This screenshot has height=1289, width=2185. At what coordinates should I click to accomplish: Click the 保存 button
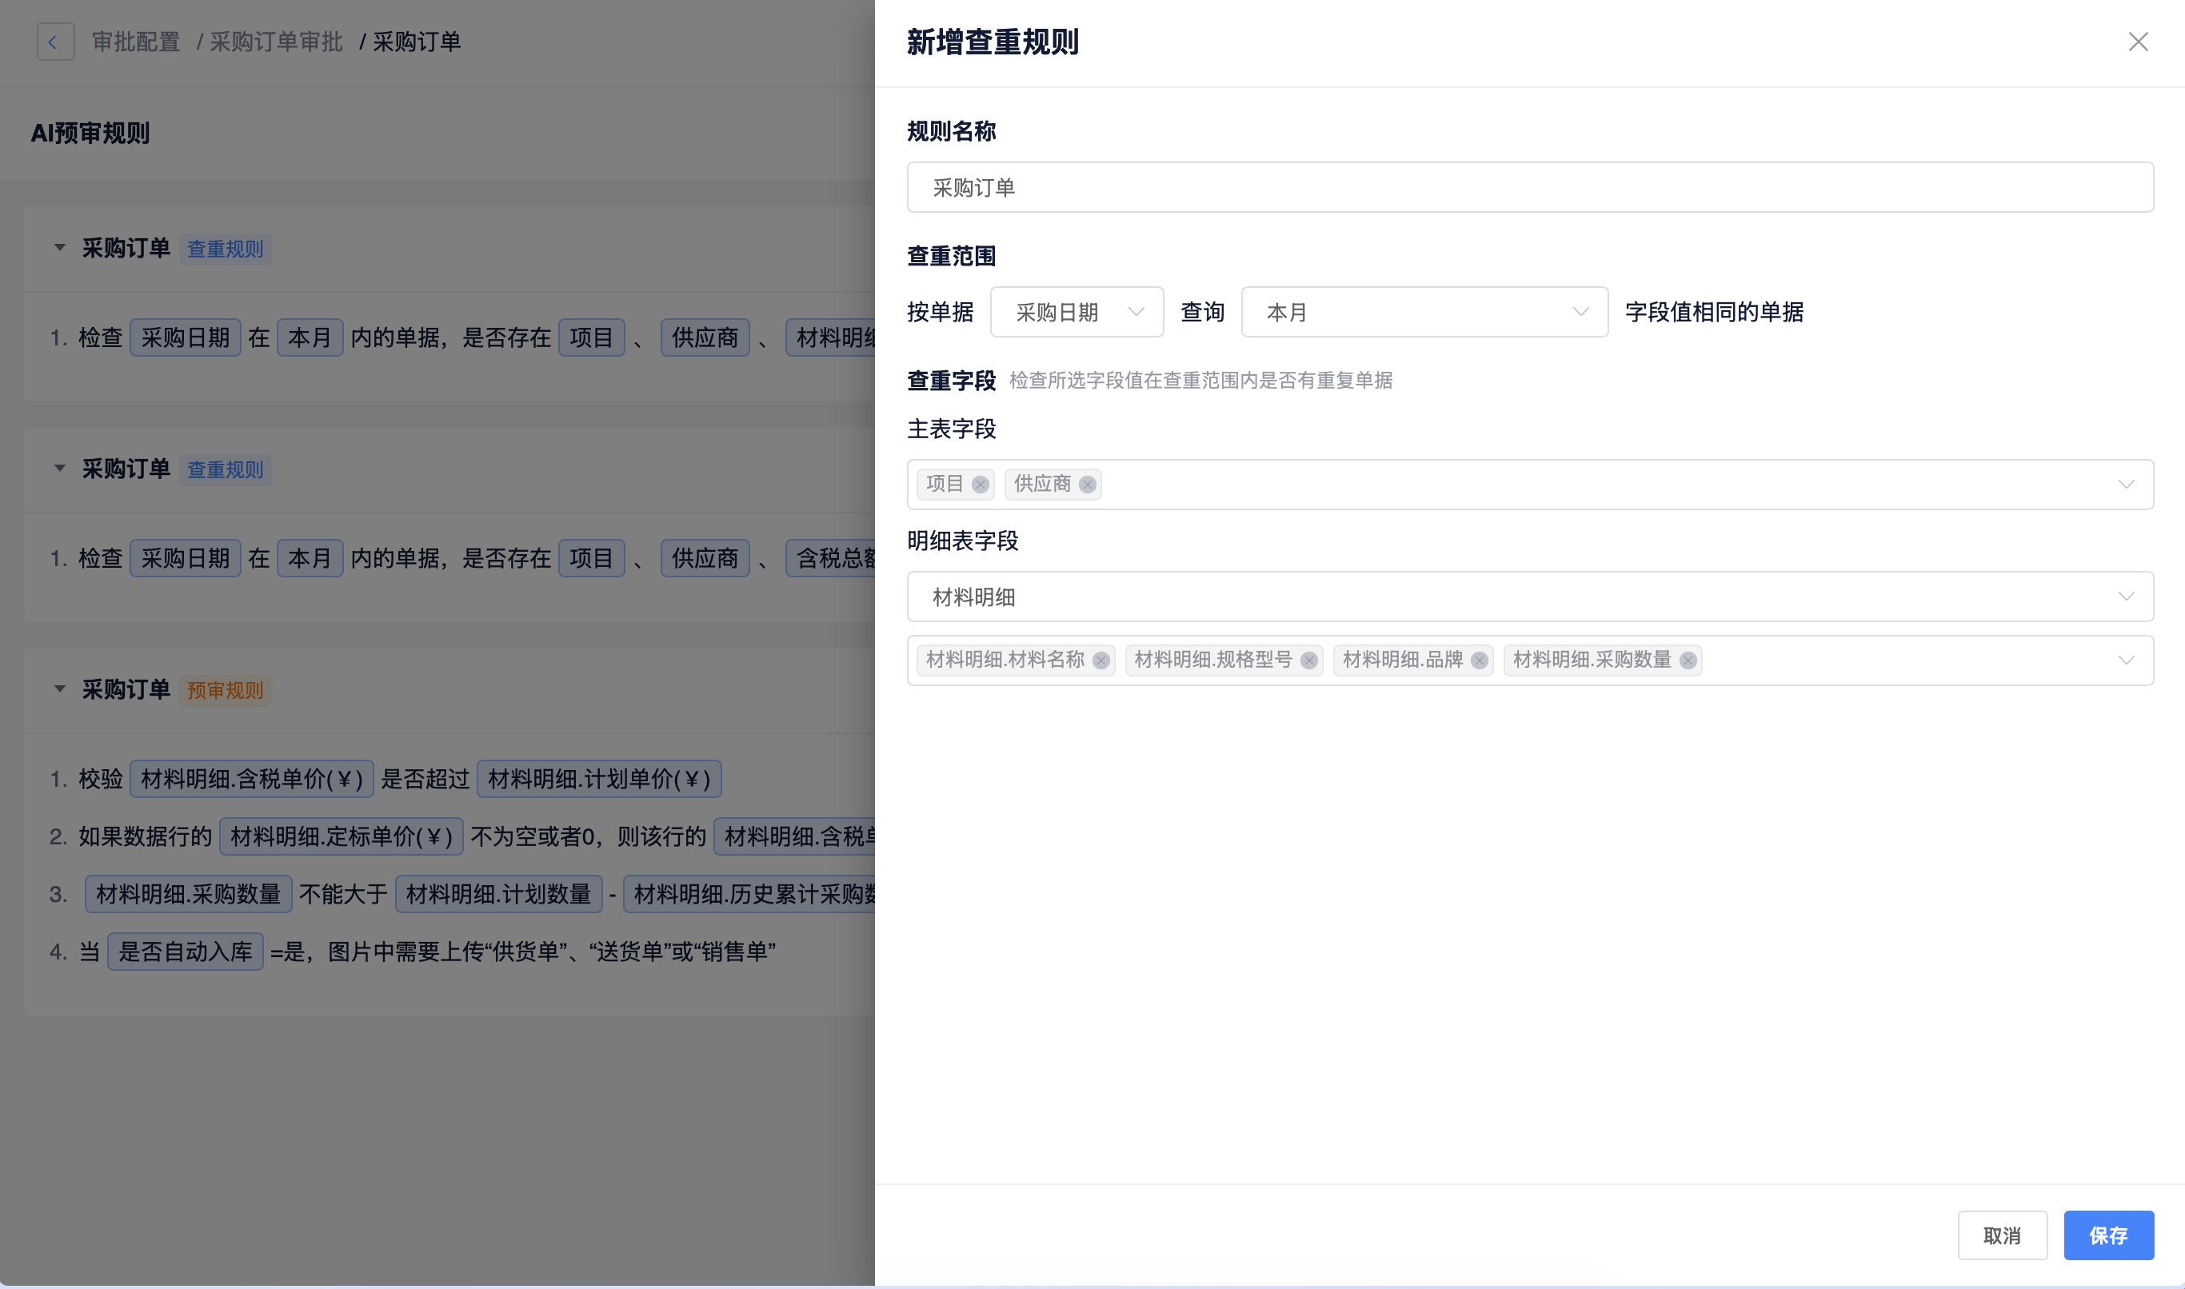[x=2107, y=1235]
